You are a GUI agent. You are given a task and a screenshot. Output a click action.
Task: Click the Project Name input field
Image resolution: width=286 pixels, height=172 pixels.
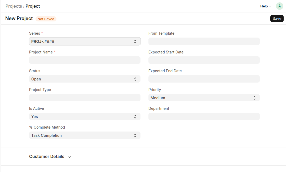point(85,60)
